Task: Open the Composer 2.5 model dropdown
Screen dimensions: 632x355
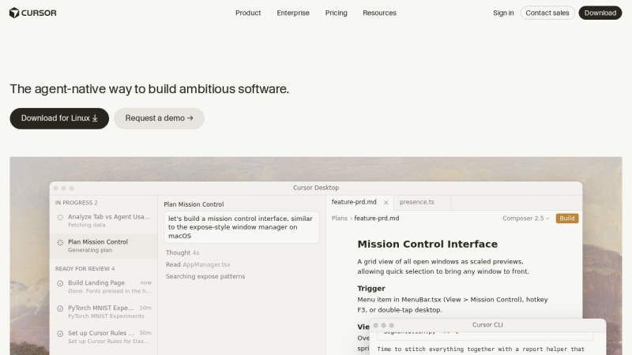Action: tap(525, 219)
